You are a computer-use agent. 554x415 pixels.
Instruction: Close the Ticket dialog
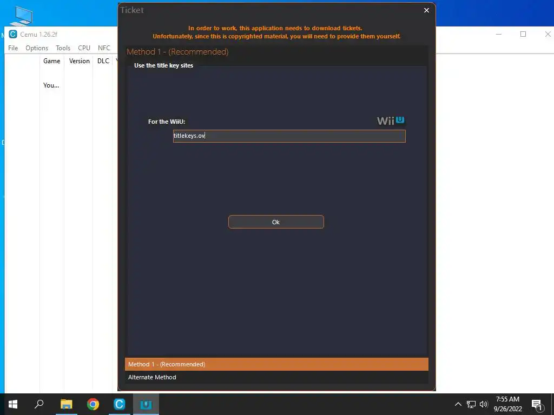pos(426,10)
